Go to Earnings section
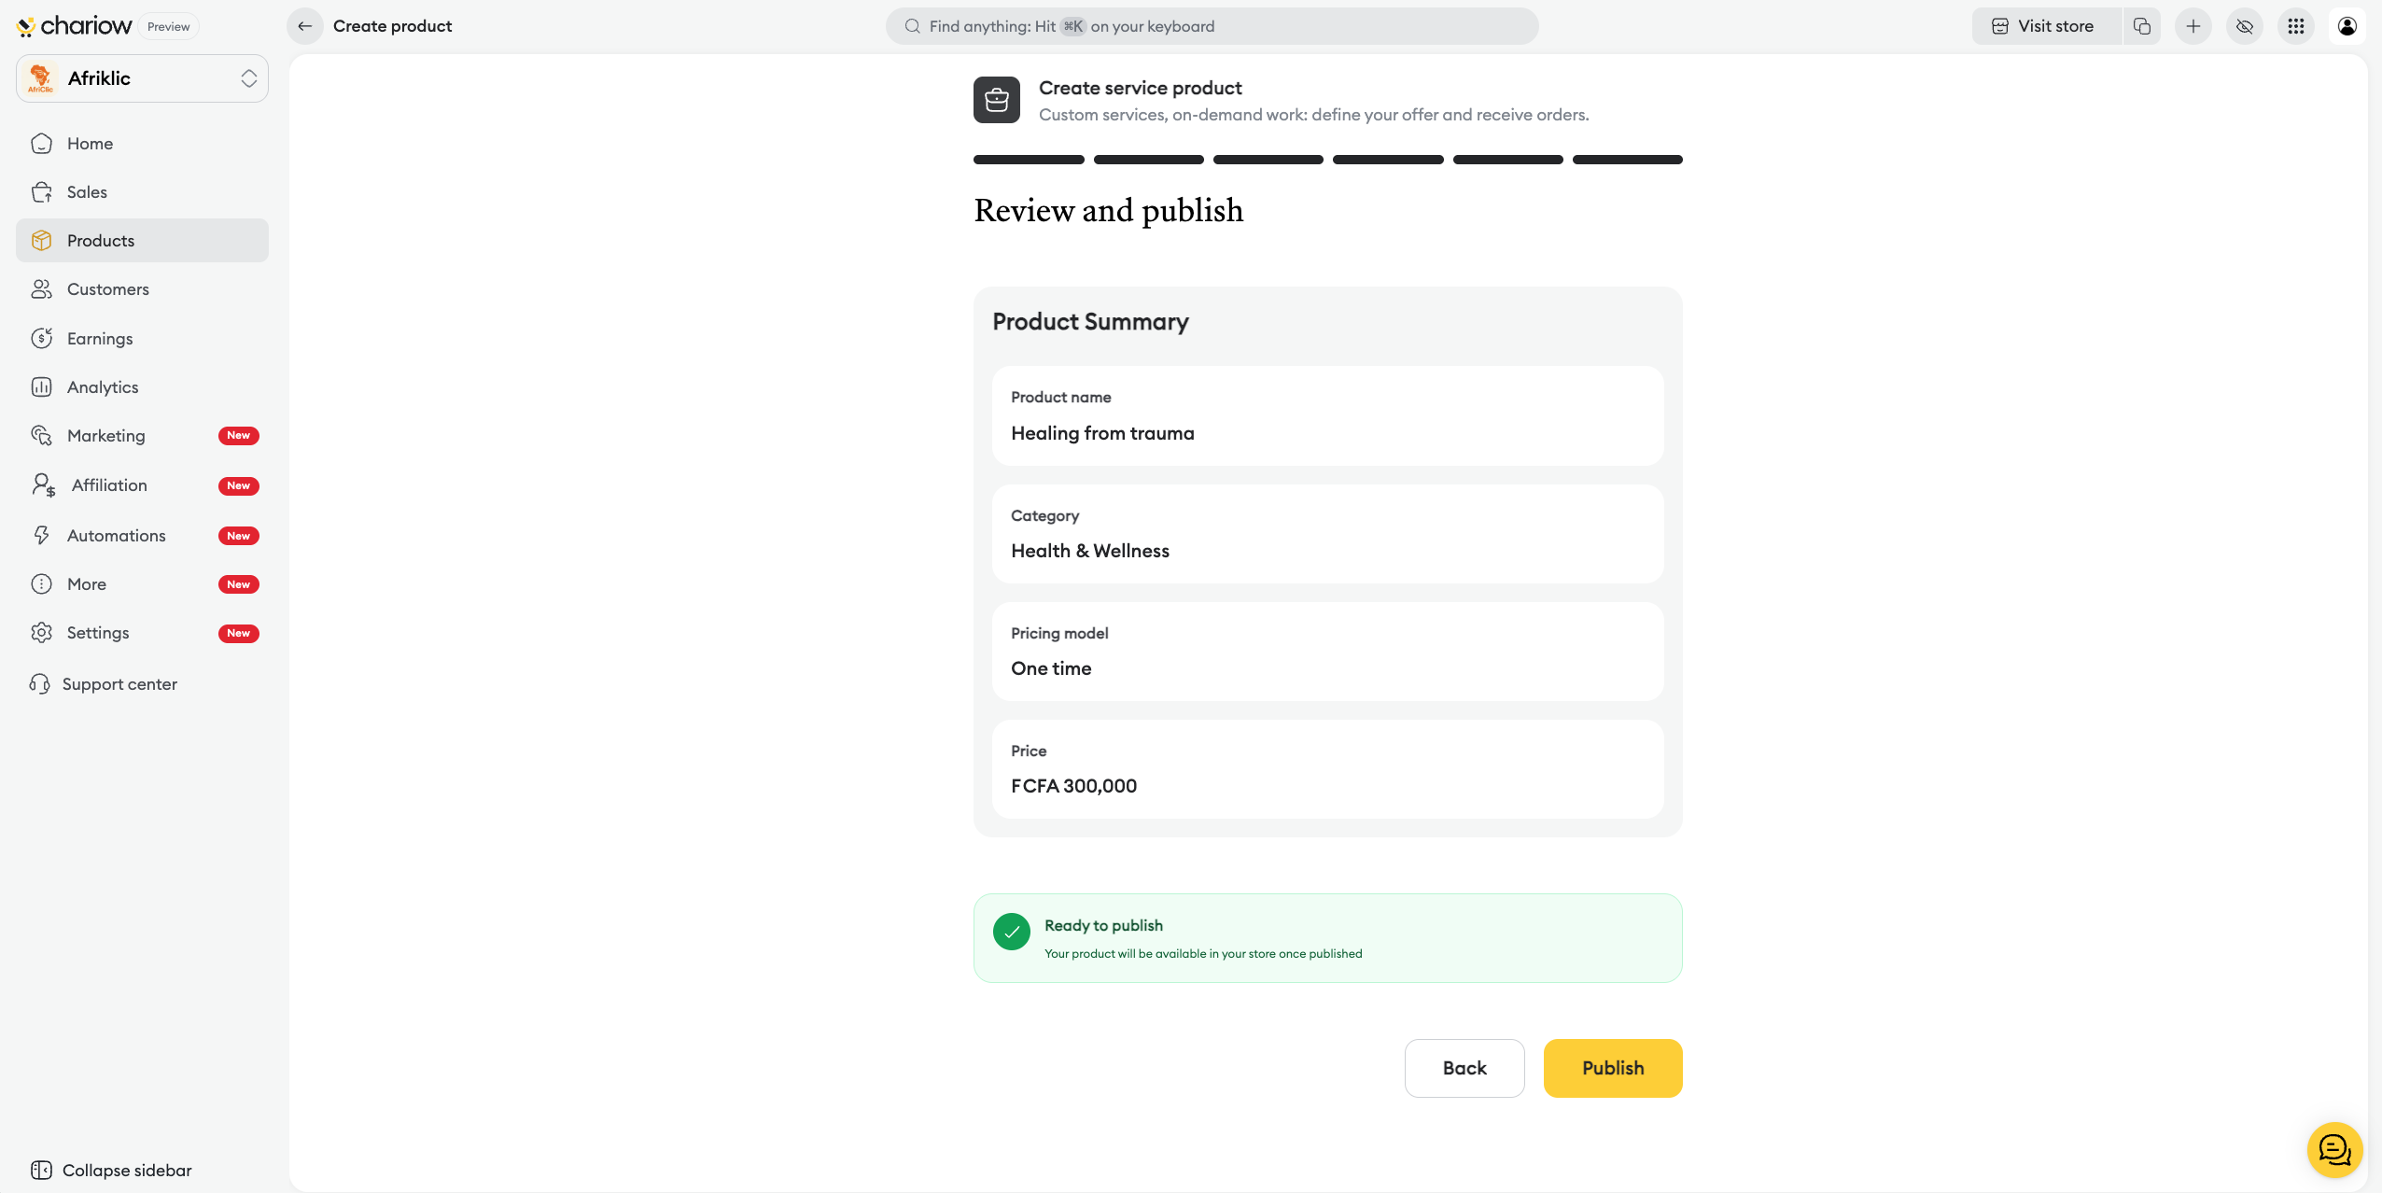The image size is (2382, 1193). tap(100, 339)
